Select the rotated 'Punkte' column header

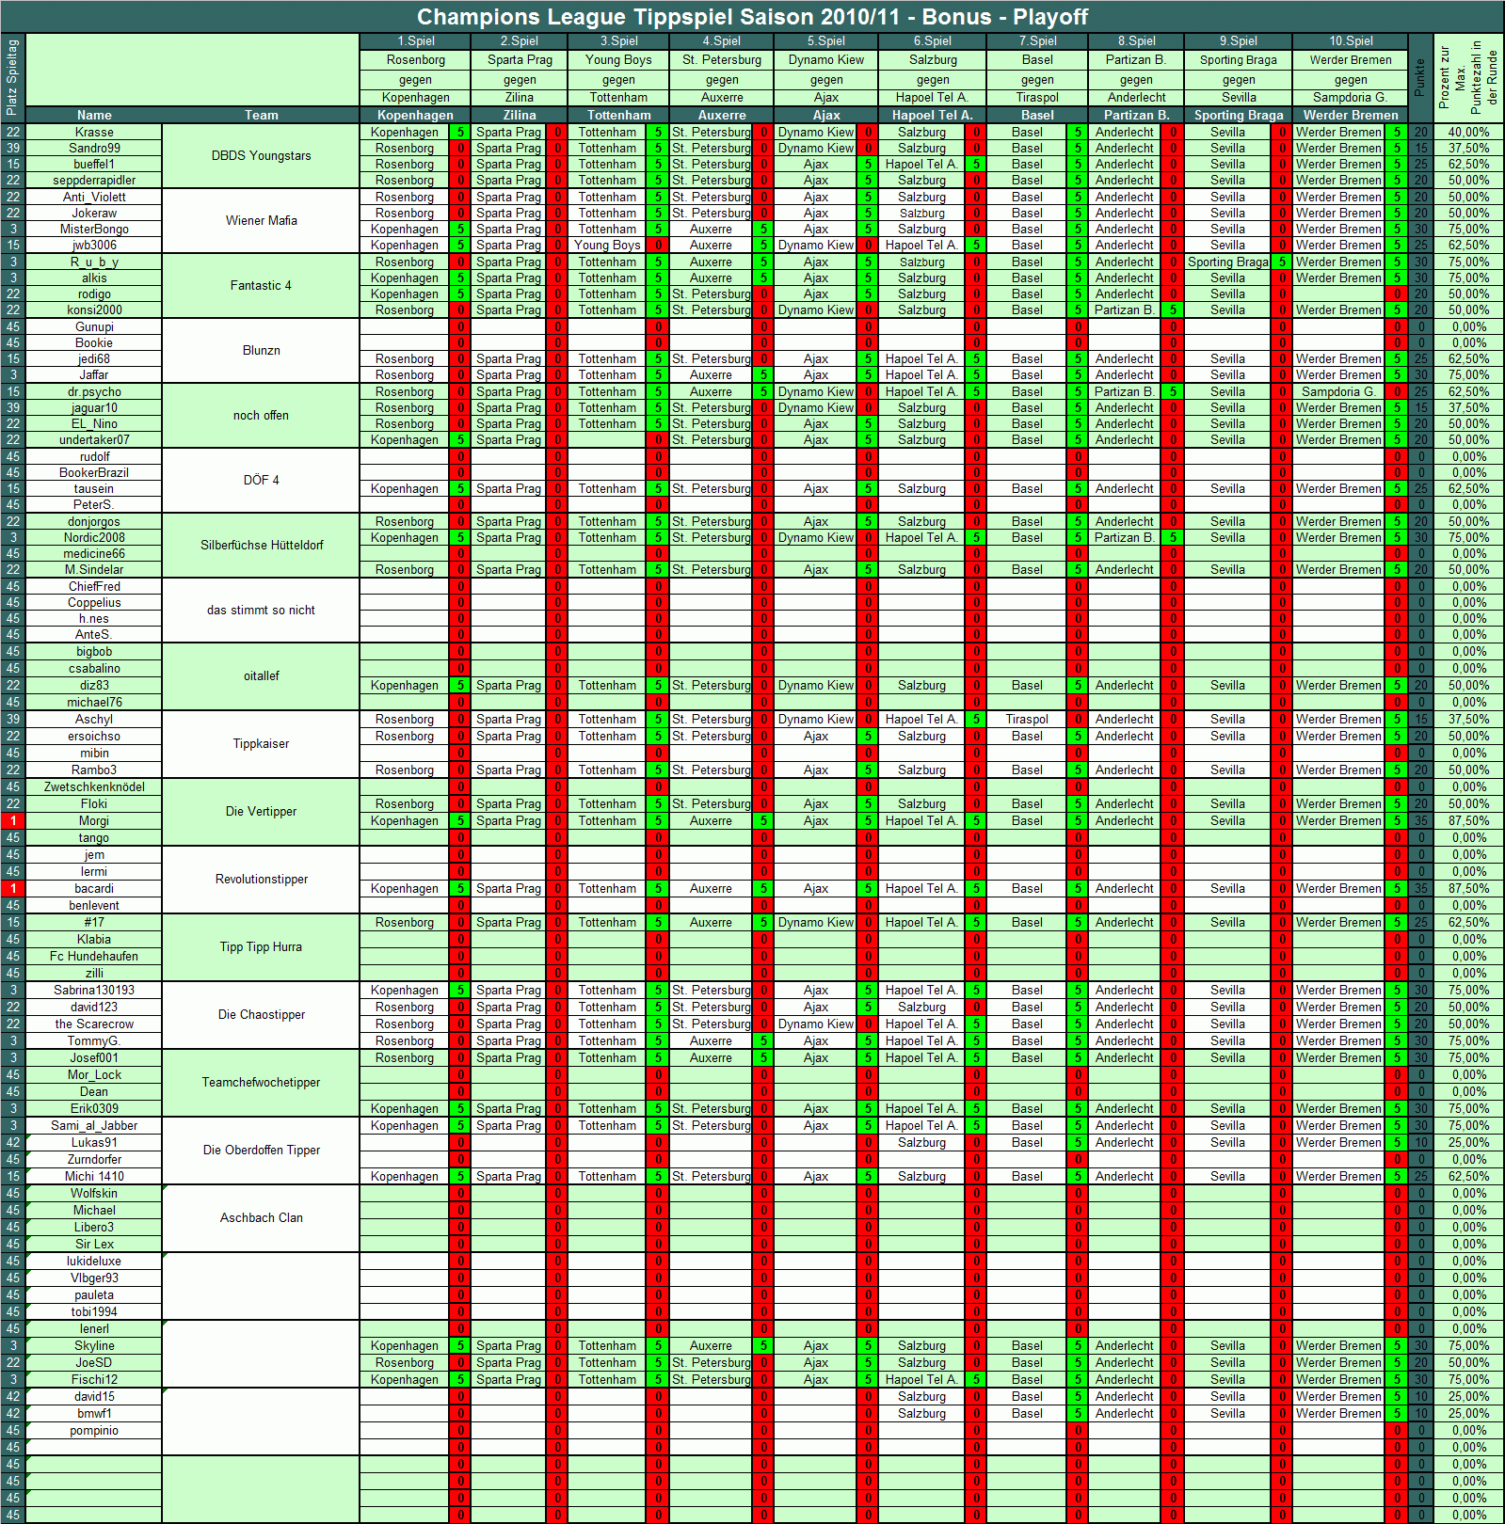coord(1420,78)
